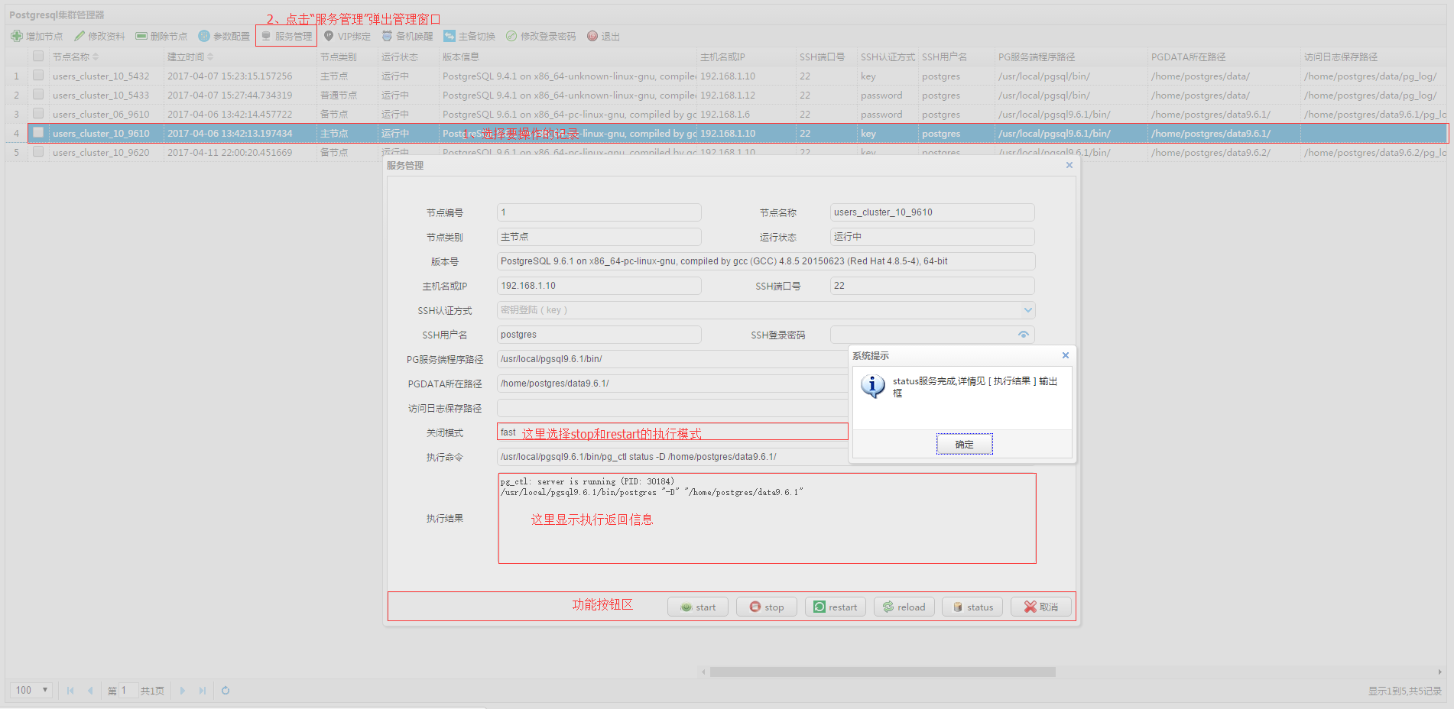
Task: Click the 退出 (logout) toolbar button
Action: click(x=603, y=36)
